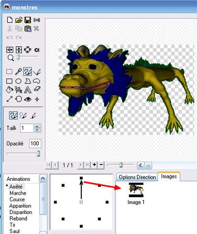Screen dimensions: 197x234
Task: Expand Animations list with up chevron
Action: 43,178
